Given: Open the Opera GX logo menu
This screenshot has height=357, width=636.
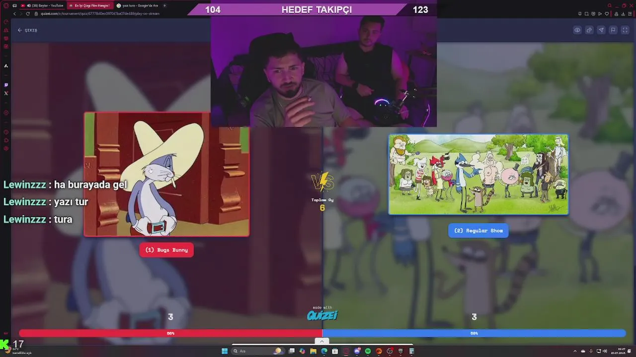Looking at the screenshot, I should 5,5.
